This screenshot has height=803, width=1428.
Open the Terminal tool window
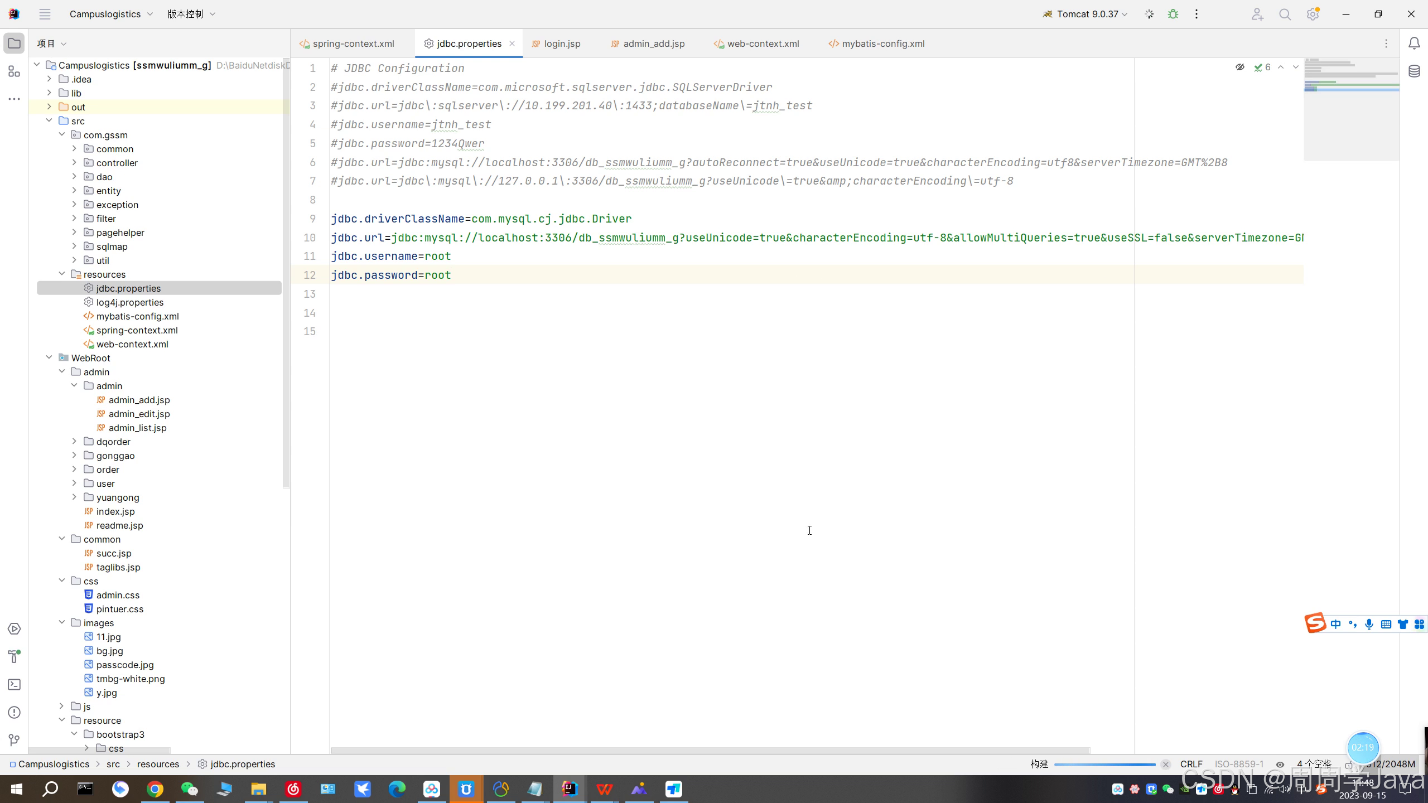click(15, 685)
